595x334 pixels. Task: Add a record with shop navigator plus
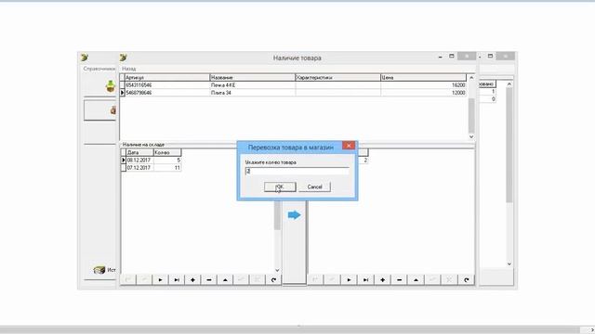[x=382, y=280]
